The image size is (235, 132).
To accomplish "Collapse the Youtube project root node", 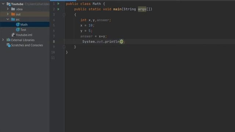I will 3,4.
